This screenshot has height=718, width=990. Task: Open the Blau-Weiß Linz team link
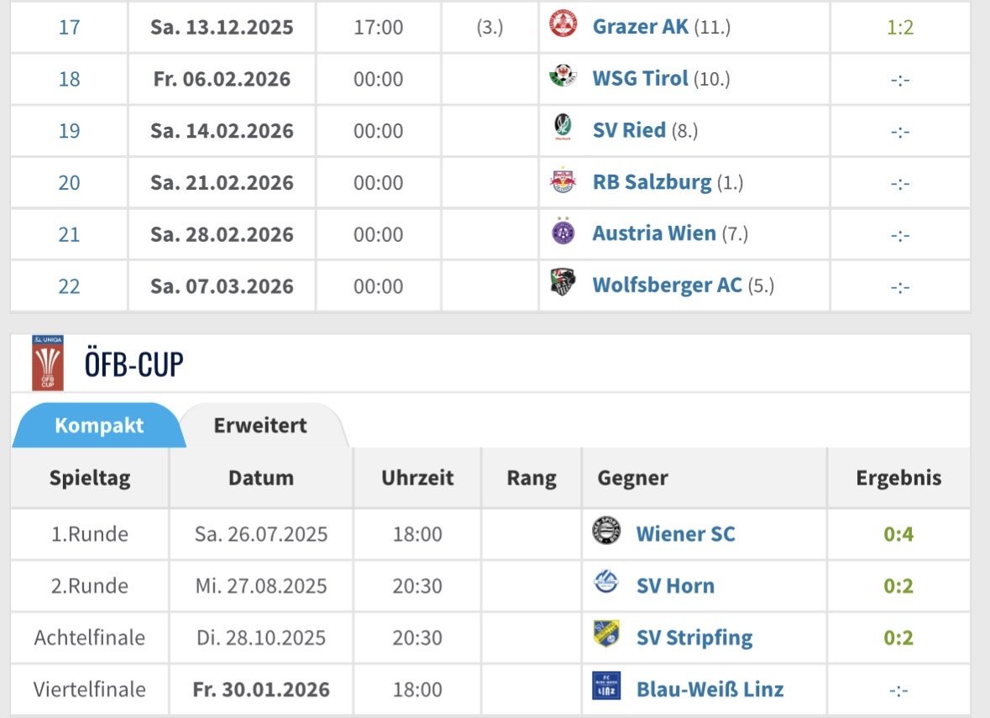pyautogui.click(x=710, y=689)
